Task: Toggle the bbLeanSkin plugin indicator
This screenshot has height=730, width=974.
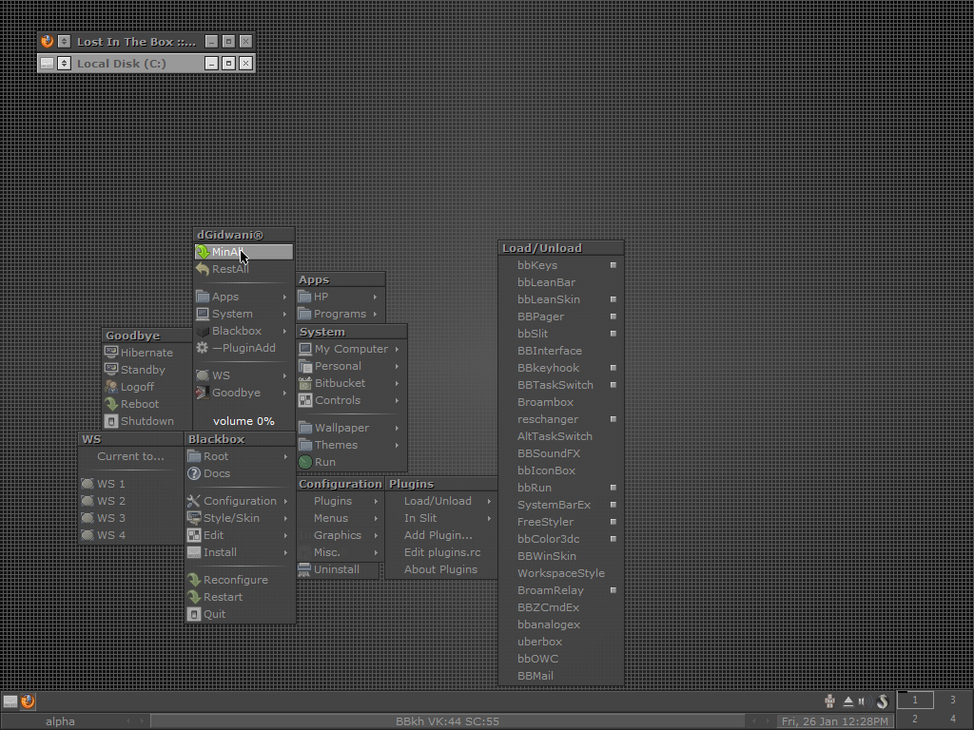Action: [614, 299]
